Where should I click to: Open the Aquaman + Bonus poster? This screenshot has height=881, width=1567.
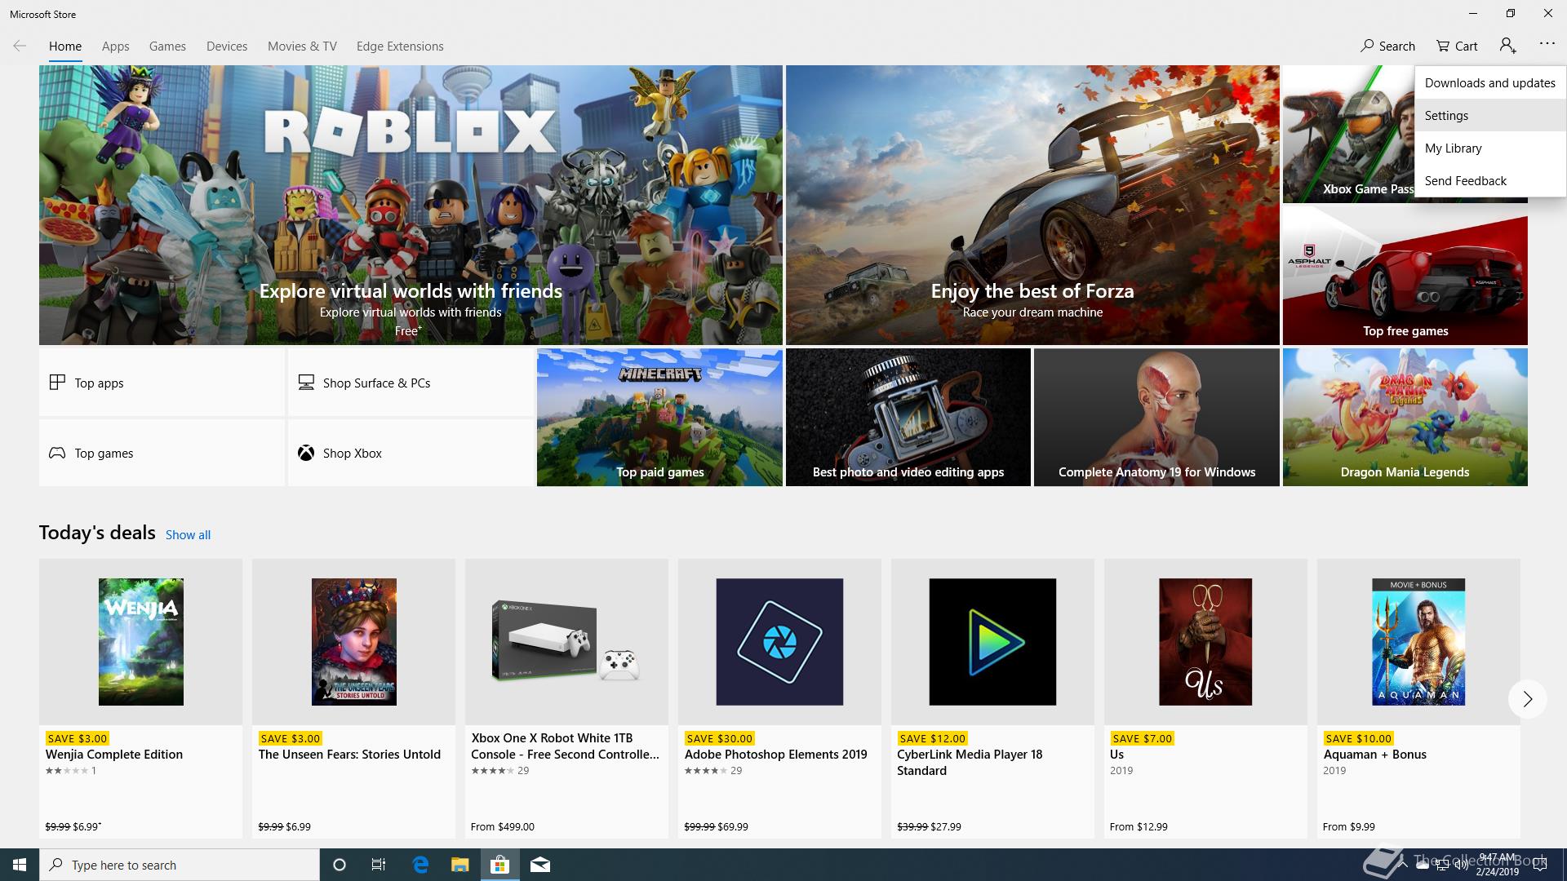[x=1418, y=642]
